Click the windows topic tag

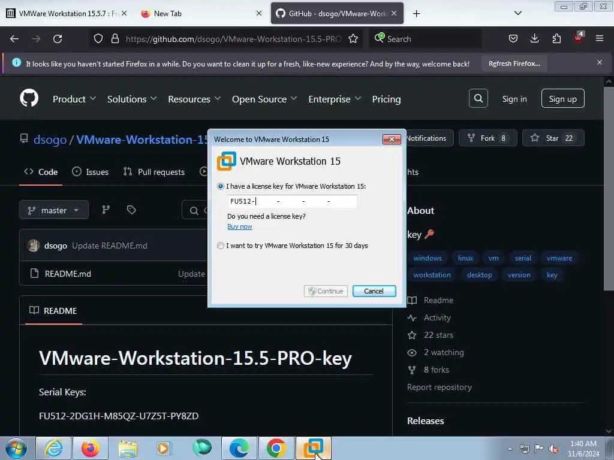click(427, 258)
